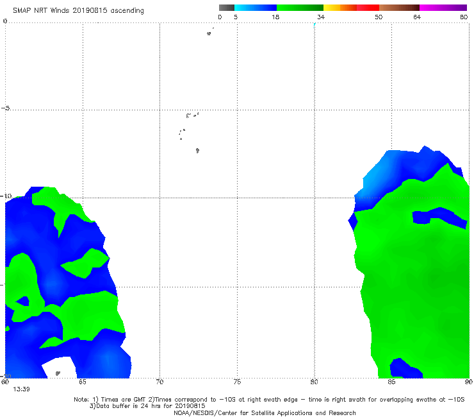This screenshot has height=417, width=474.
Task: Click the island marker near 72E, 7S
Action: point(197,150)
